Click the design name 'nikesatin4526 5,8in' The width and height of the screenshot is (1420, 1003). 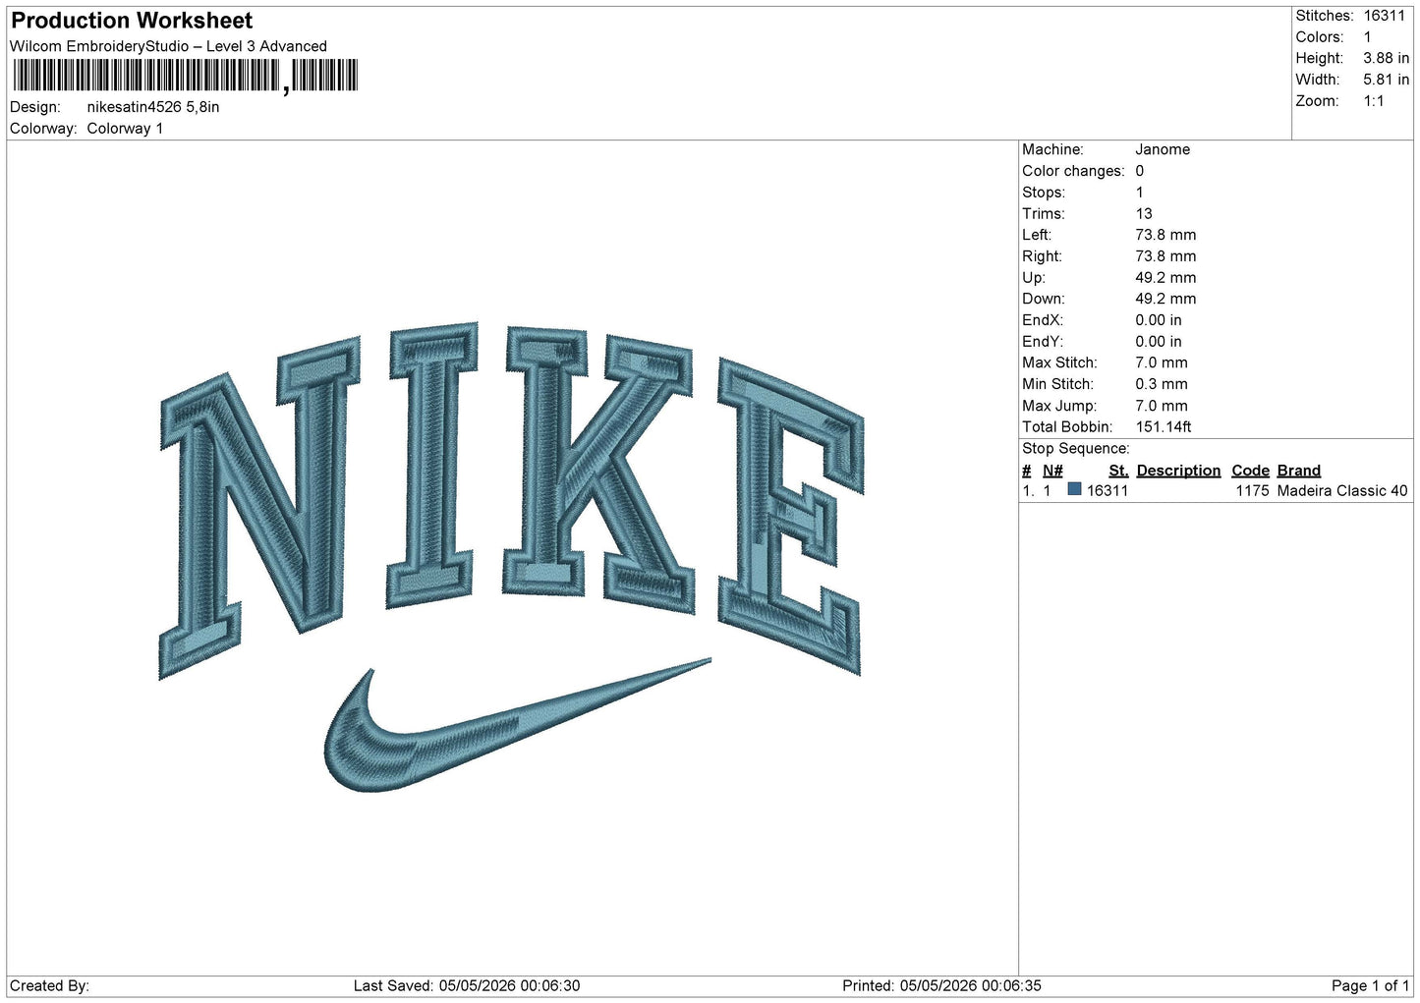pos(153,107)
